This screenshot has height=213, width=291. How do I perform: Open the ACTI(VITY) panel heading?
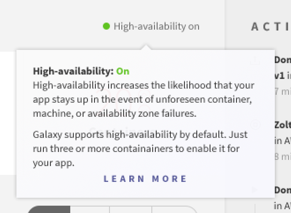click(271, 27)
